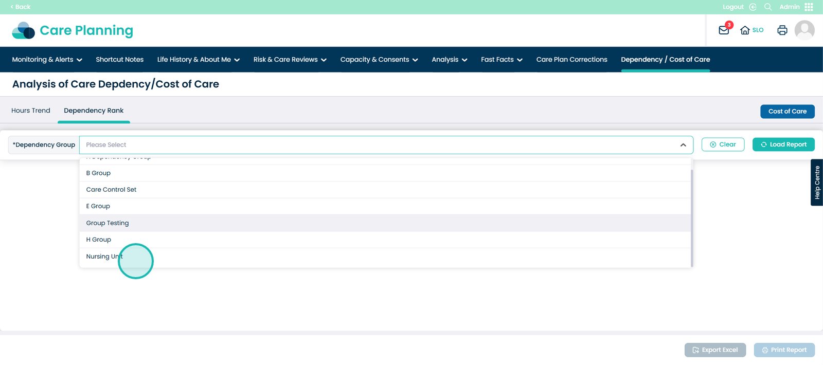Open the apps grid icon
The image size is (823, 365).
point(809,7)
